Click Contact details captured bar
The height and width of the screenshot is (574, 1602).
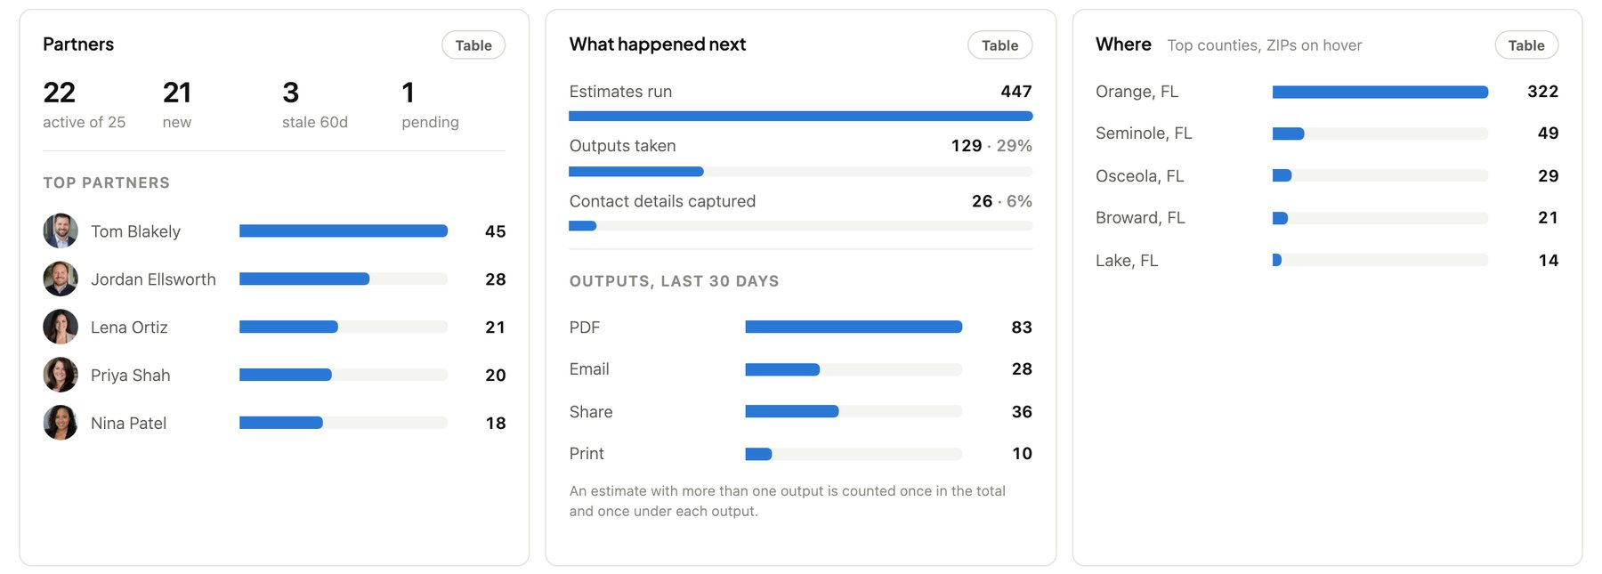pos(801,226)
